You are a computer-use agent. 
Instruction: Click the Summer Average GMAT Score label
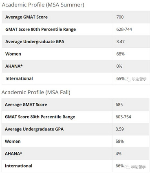(26, 17)
